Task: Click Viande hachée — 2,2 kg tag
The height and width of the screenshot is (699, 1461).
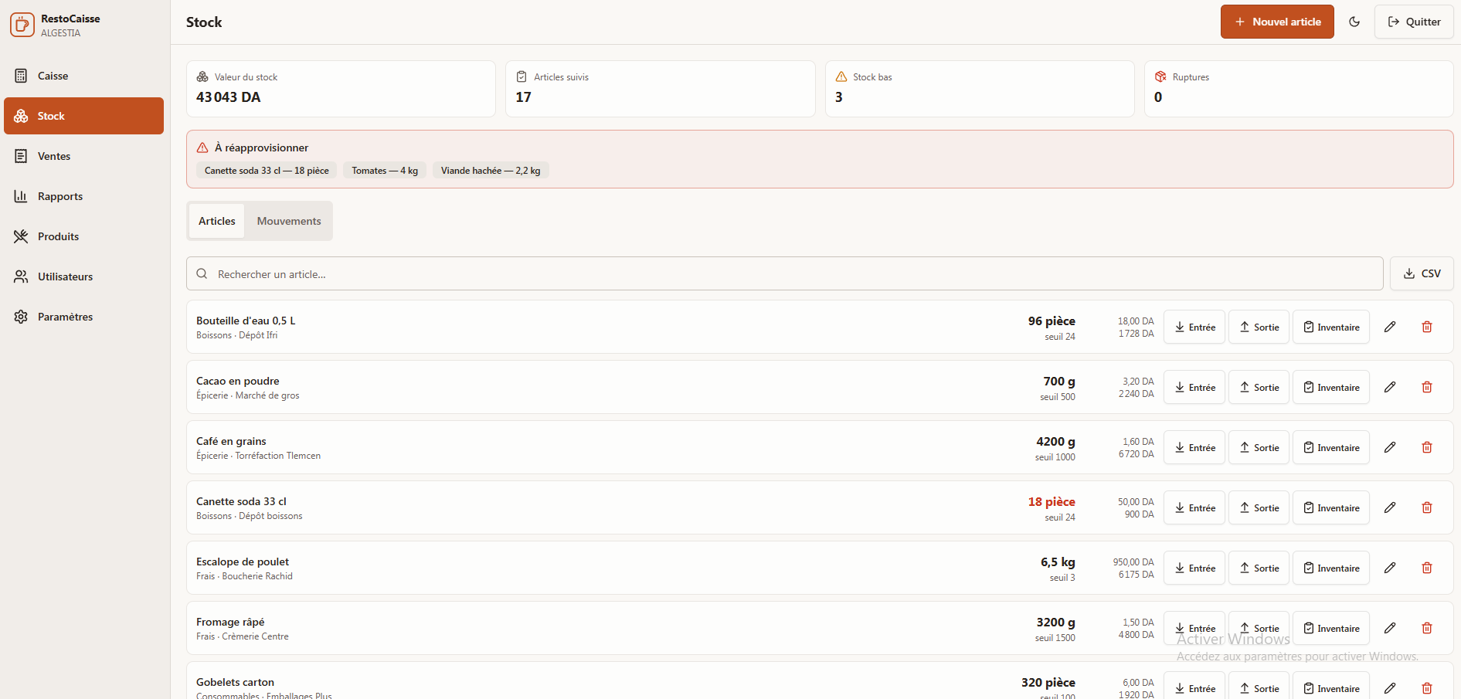Action: [491, 171]
